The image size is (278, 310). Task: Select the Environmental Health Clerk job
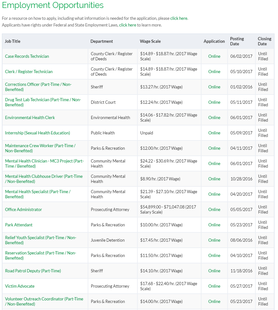[30, 117]
